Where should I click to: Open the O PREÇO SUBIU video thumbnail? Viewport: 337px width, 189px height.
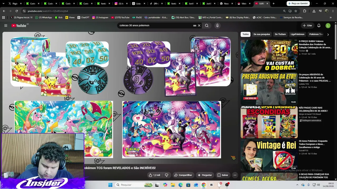pos(269,56)
